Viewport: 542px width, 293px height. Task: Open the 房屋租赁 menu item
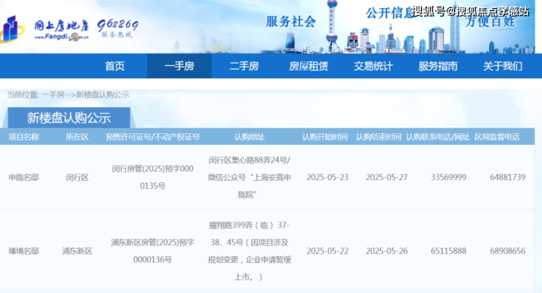[x=308, y=66]
